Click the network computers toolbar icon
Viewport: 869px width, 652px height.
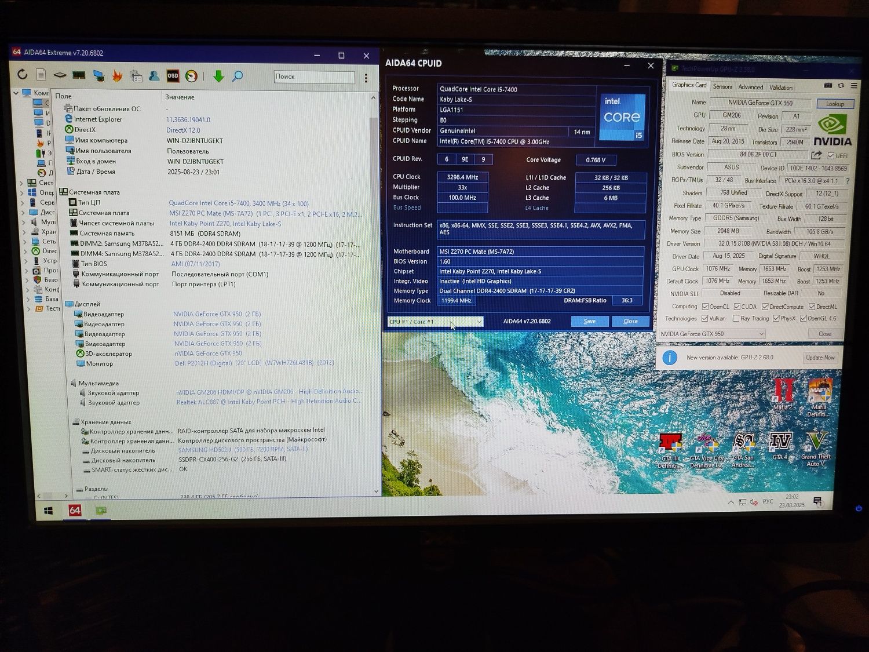[98, 75]
